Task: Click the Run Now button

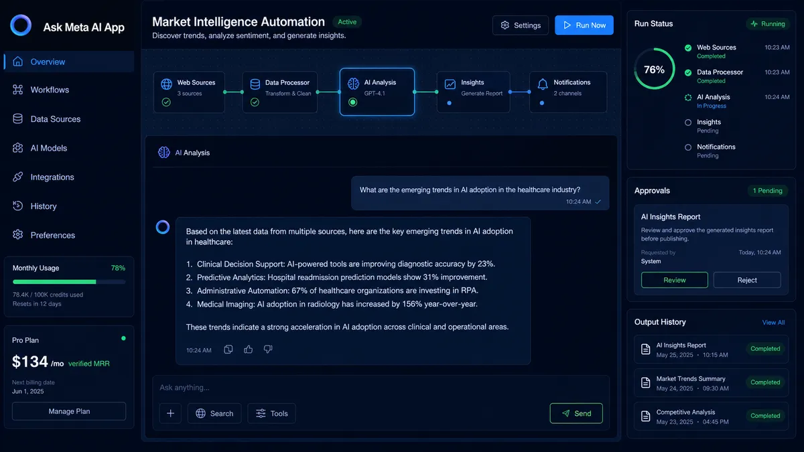Action: [584, 25]
